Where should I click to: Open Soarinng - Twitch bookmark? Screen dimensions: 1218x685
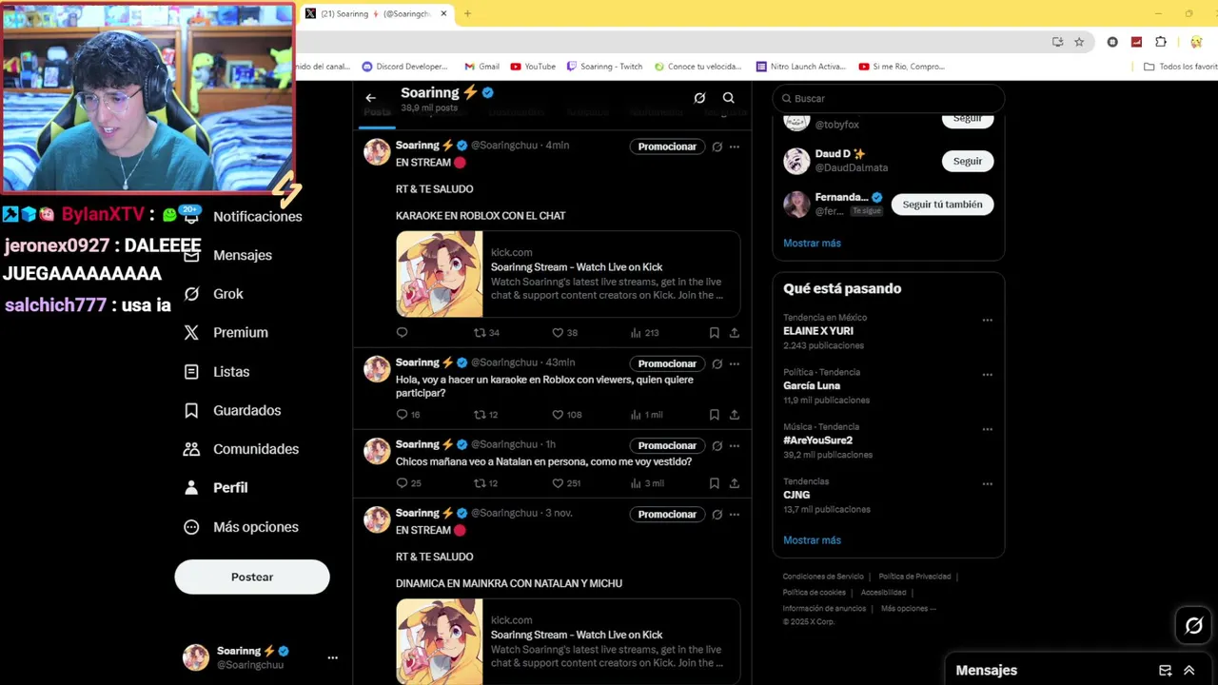604,67
